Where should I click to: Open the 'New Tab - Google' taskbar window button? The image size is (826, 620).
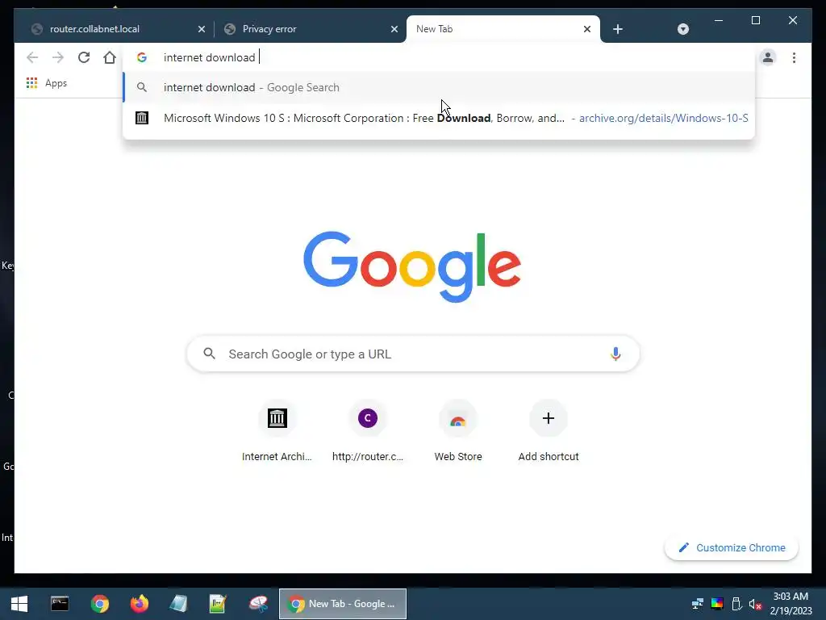(x=342, y=604)
